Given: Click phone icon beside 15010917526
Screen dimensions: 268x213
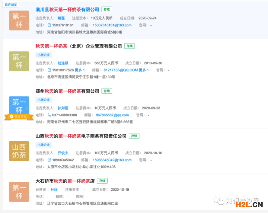Looking at the screenshot, I should pyautogui.click(x=49, y=70).
